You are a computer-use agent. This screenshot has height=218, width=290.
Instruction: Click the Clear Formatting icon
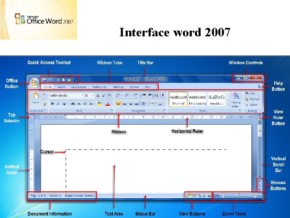tap(110, 96)
